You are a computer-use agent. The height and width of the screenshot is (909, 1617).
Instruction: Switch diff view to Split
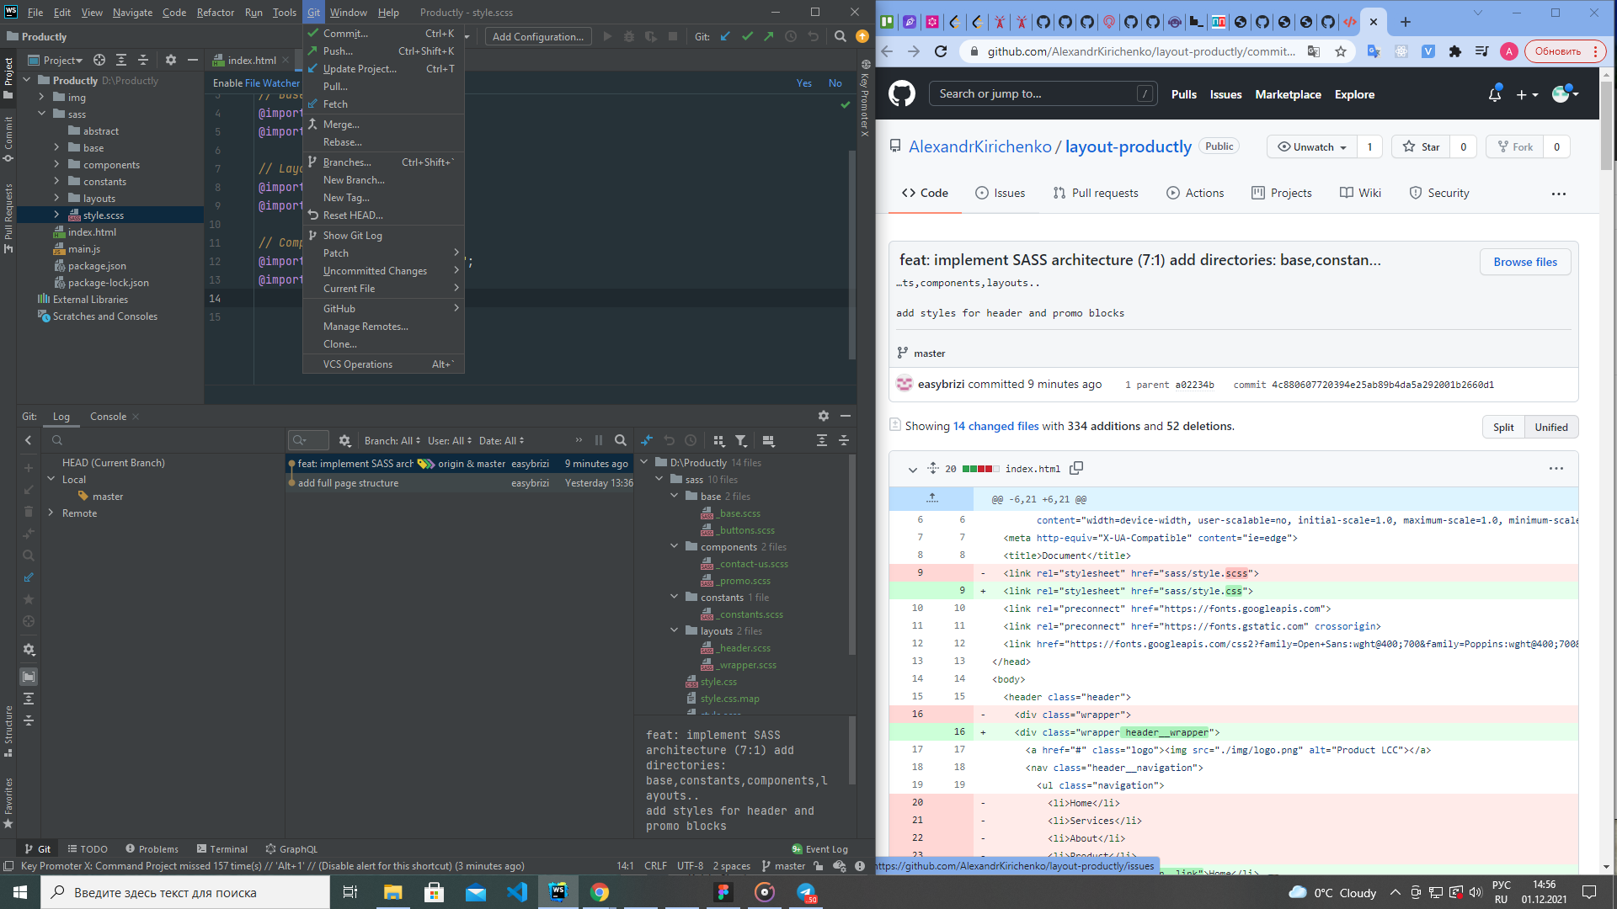1503,427
